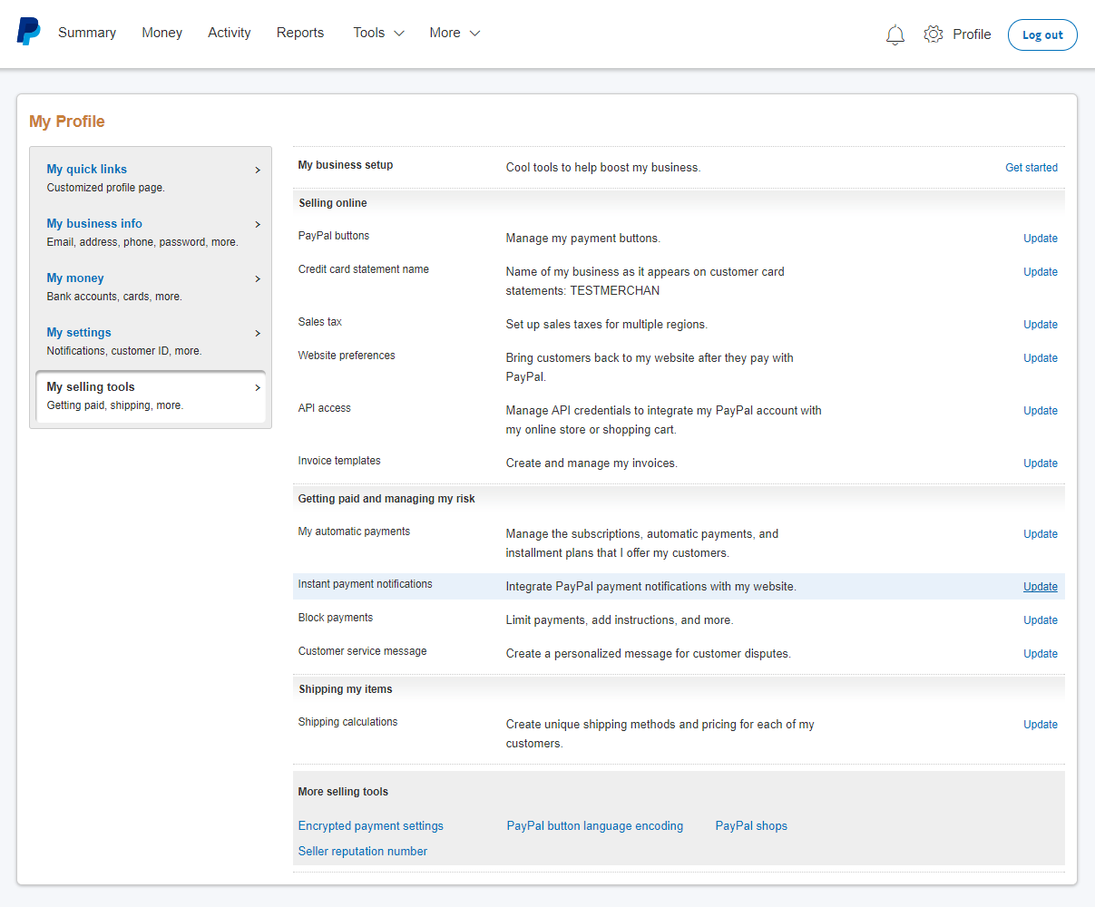The image size is (1095, 907).
Task: Select the My selling tools section
Action: (x=151, y=396)
